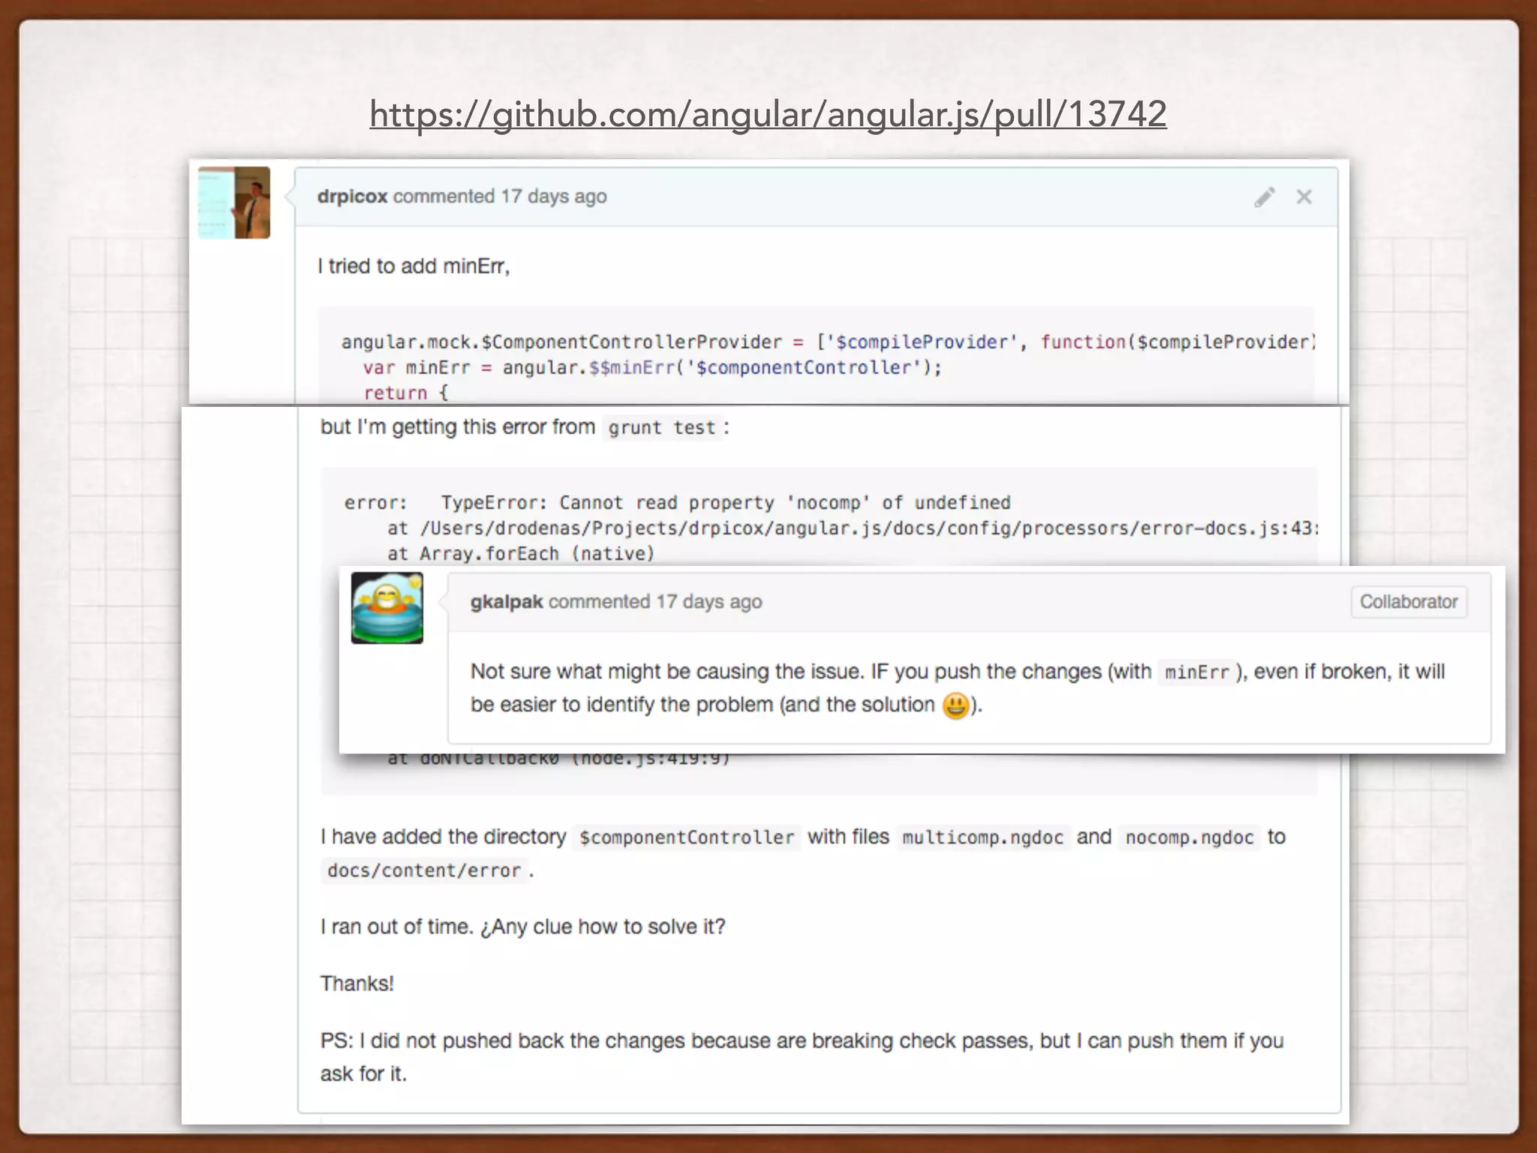Click the inline '$componentController' code

coord(687,838)
